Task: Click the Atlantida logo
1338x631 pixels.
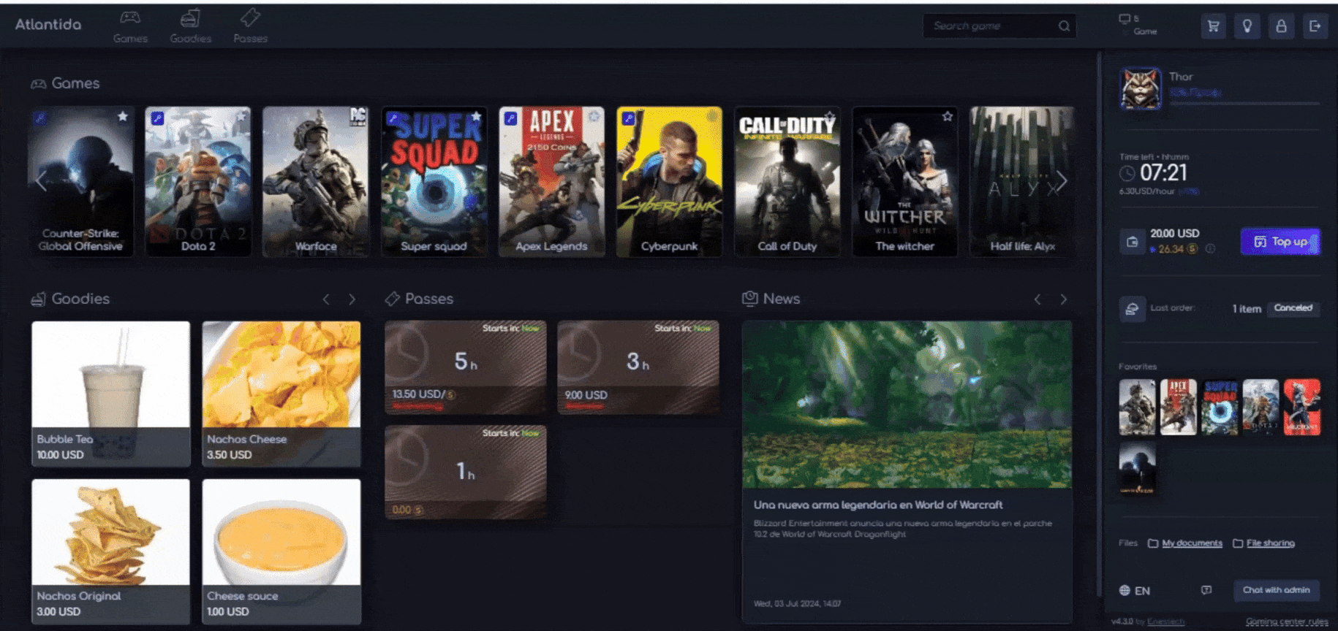Action: (48, 24)
